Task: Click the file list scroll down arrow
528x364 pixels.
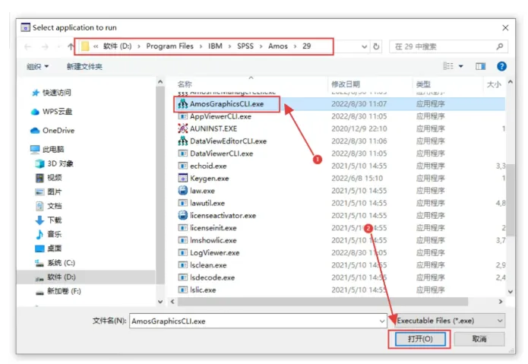Action: [x=511, y=292]
